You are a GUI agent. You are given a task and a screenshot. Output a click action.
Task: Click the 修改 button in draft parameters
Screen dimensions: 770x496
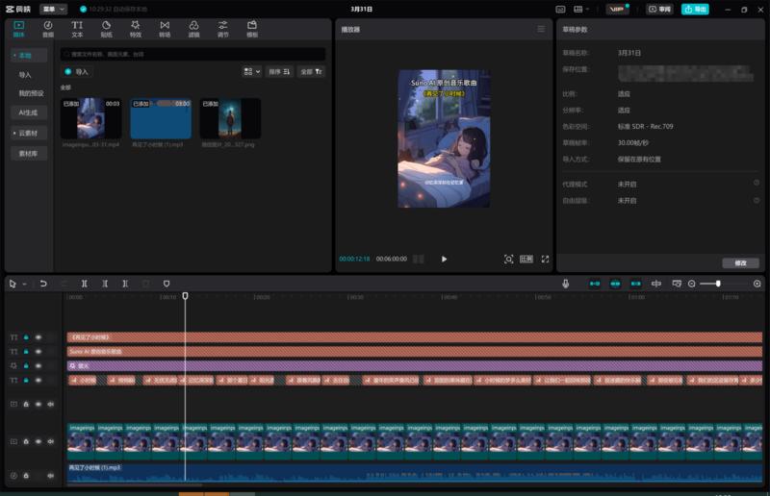(x=739, y=262)
